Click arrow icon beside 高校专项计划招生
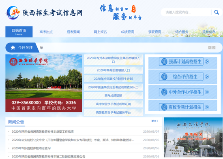223x159 pixels. click(207, 107)
